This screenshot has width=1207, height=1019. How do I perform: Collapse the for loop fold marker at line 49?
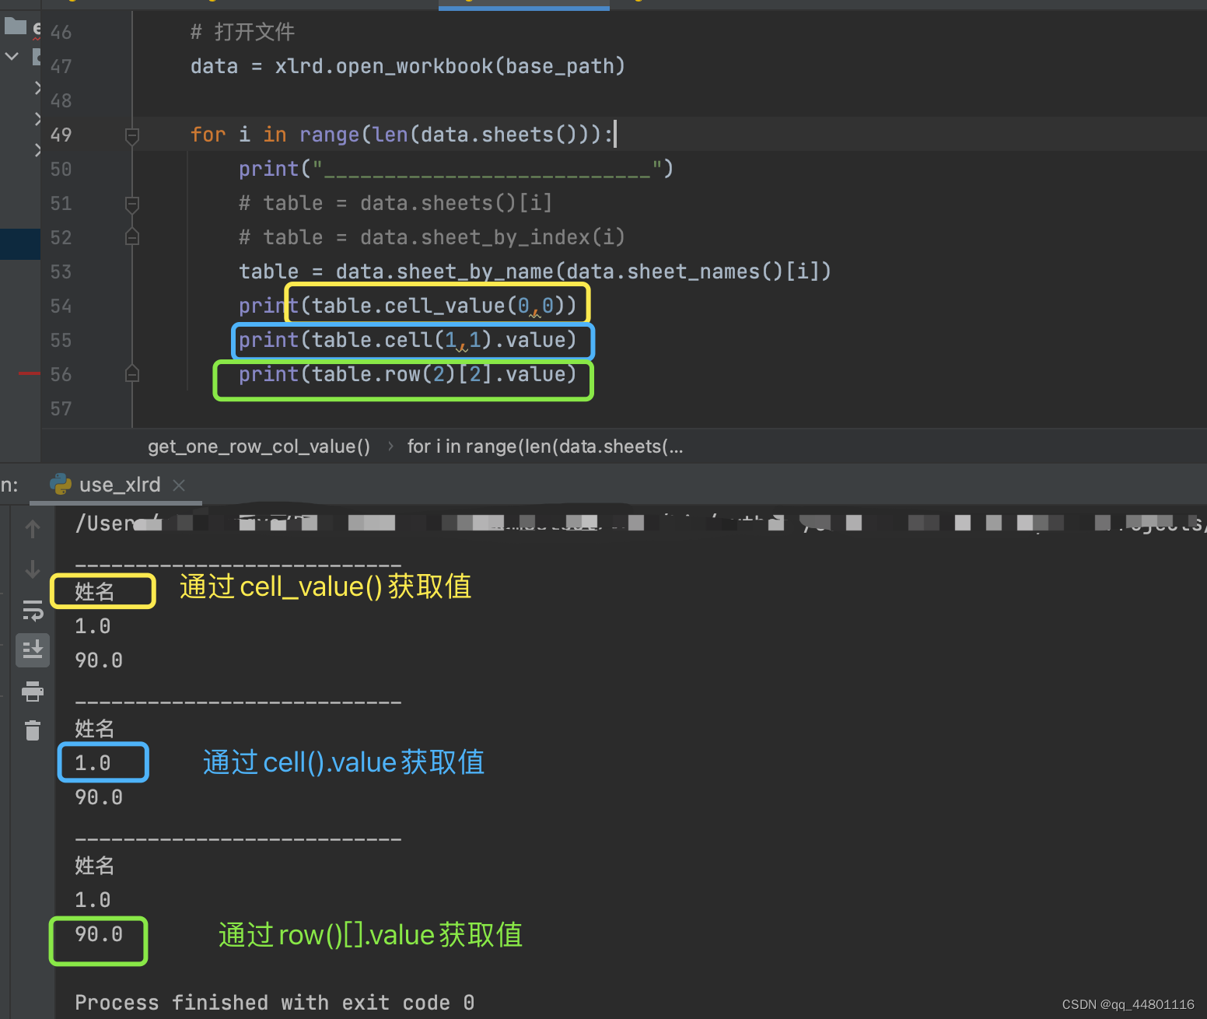[132, 136]
